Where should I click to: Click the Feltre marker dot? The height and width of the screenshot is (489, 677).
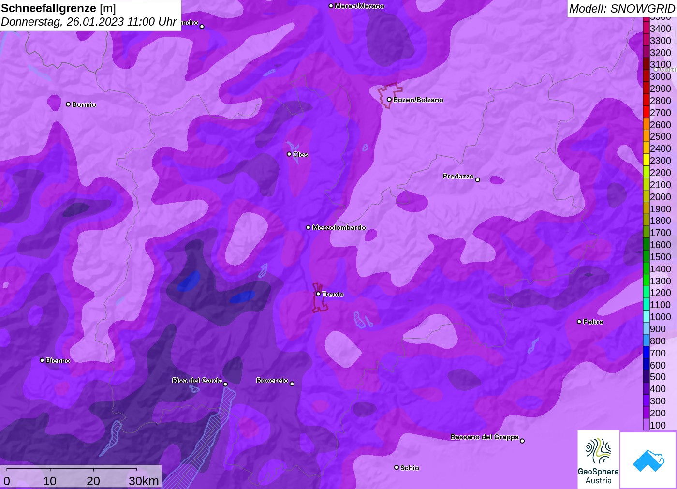point(579,321)
